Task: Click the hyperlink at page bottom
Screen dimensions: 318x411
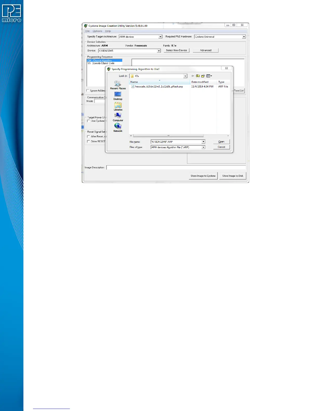Action: pyautogui.click(x=51, y=408)
